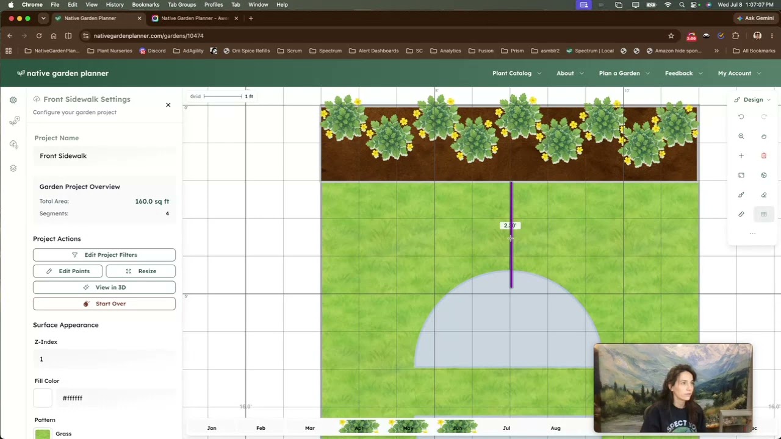Click the Jan marker on month timeline

click(212, 428)
